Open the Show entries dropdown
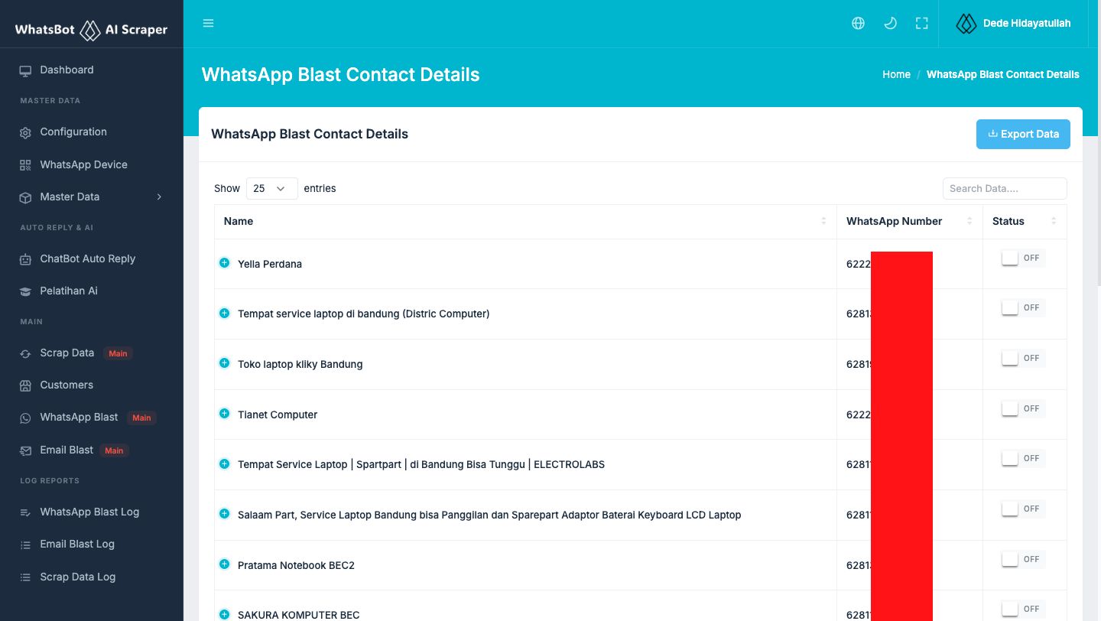1101x621 pixels. [x=271, y=188]
